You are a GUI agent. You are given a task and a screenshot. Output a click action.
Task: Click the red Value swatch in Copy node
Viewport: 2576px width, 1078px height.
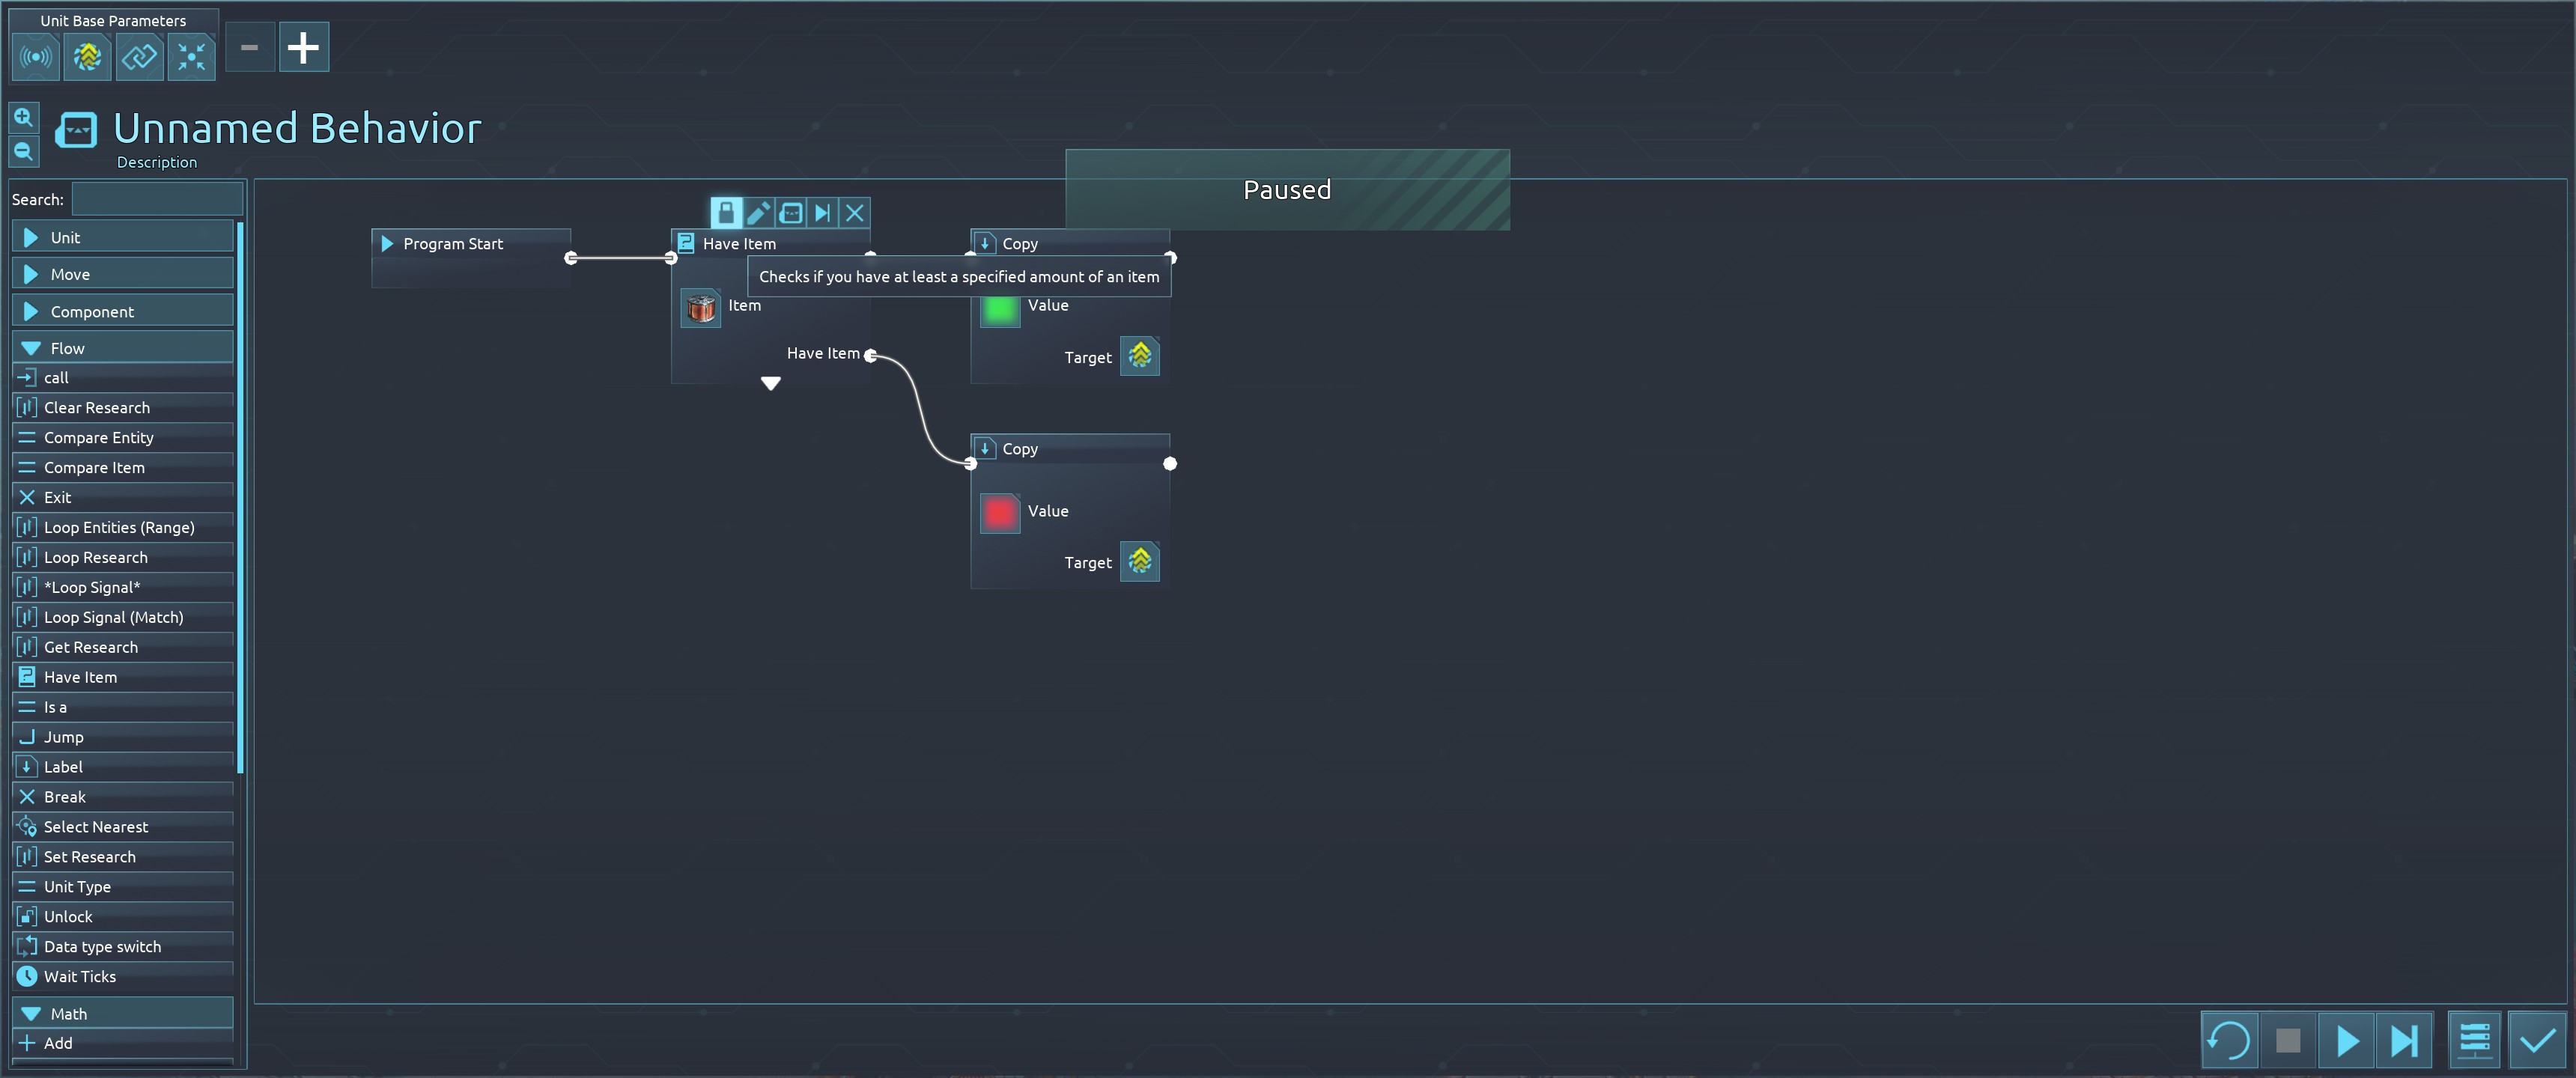click(999, 513)
